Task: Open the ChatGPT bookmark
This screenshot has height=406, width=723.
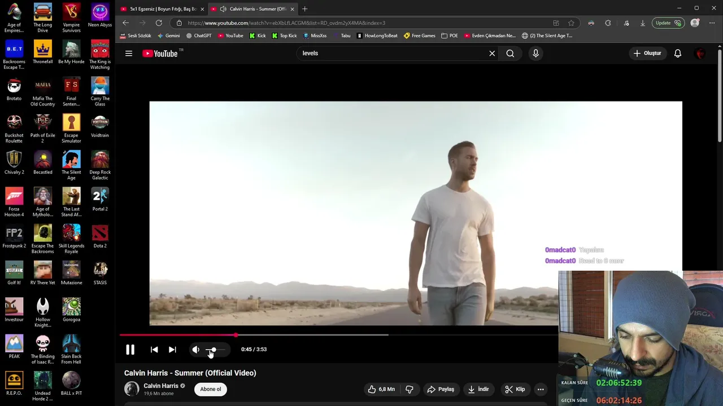Action: tap(199, 36)
